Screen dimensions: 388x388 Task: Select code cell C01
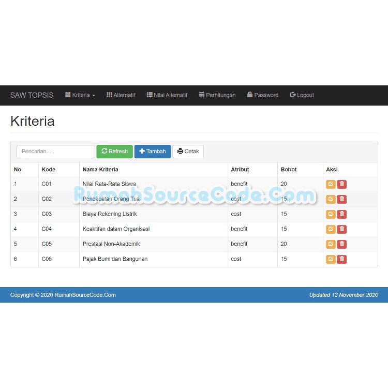47,184
